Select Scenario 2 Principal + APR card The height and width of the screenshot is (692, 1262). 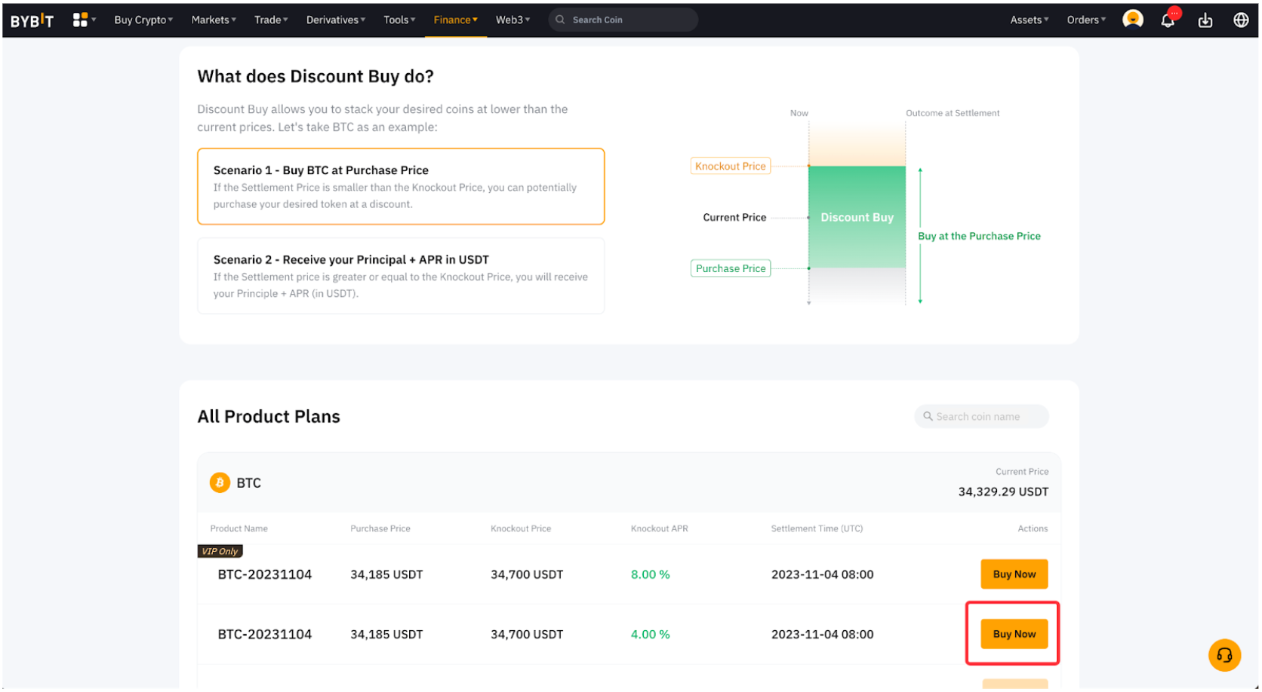[400, 276]
